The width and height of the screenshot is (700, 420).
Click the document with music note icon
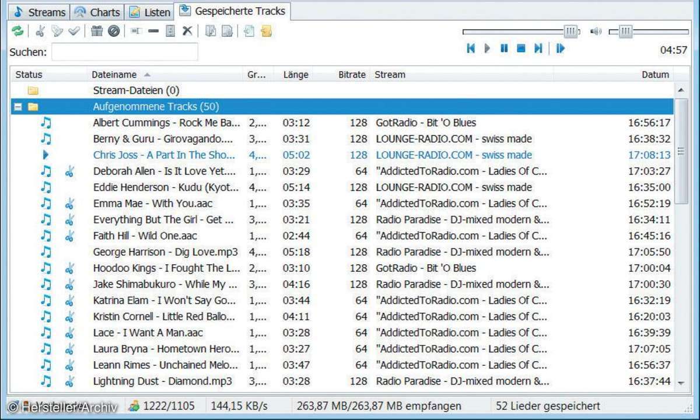coord(211,31)
